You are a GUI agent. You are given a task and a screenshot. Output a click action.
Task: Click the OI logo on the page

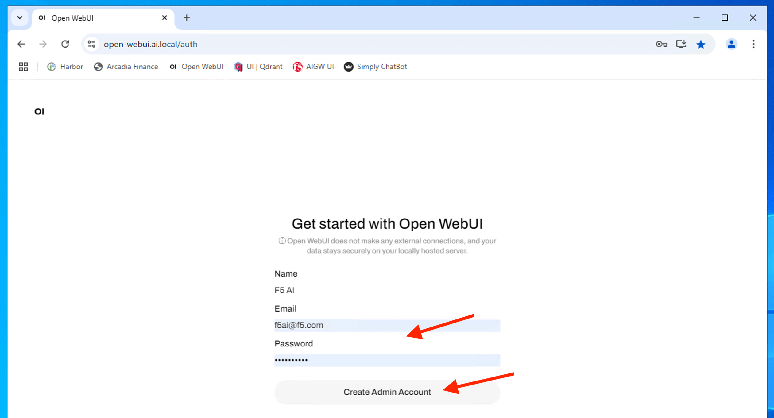point(39,112)
